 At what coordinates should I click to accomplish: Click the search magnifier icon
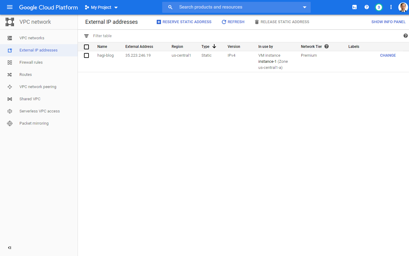[x=170, y=7]
